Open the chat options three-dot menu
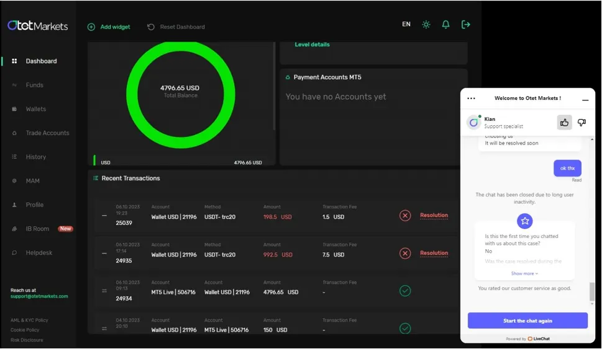Viewport: 602px width, 349px height. click(x=471, y=99)
